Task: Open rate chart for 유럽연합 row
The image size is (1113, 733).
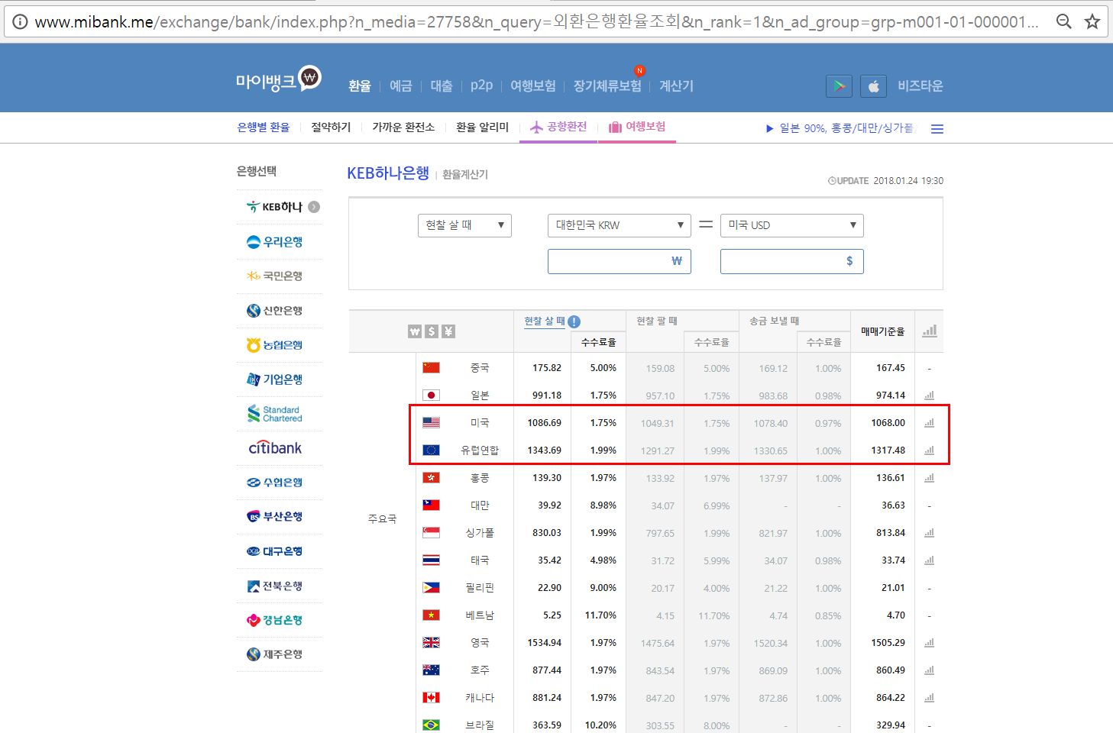Action: 930,450
